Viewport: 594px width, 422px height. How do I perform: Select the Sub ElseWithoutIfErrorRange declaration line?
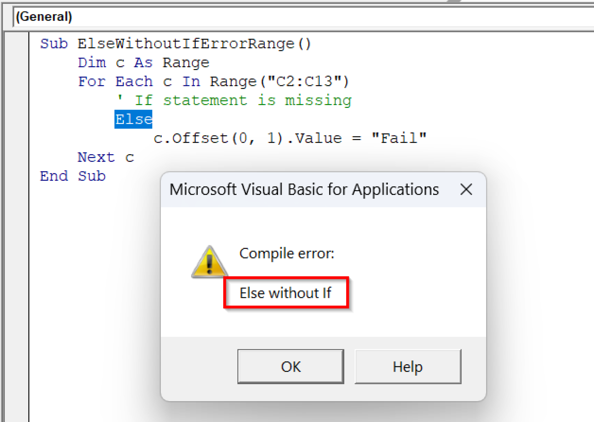coord(175,44)
